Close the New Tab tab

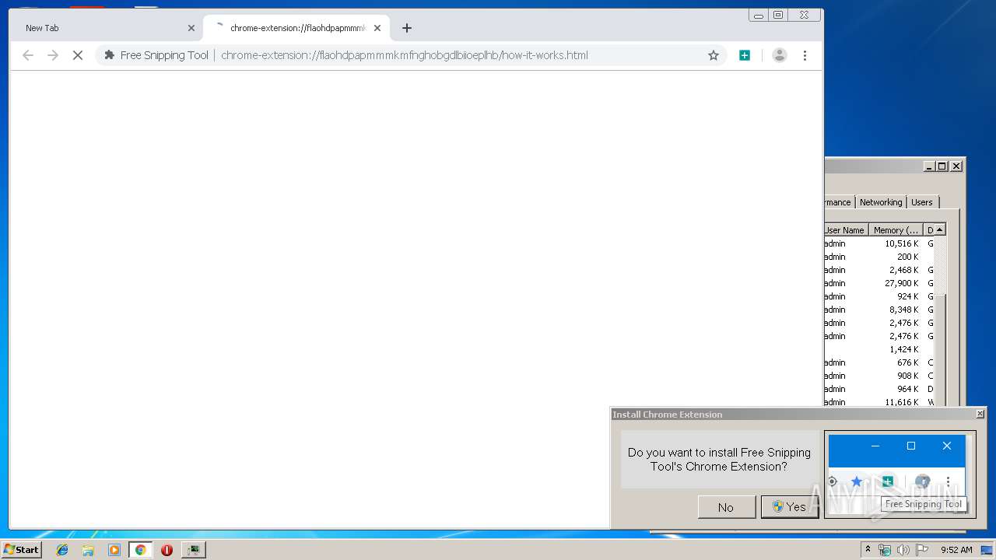tap(191, 28)
